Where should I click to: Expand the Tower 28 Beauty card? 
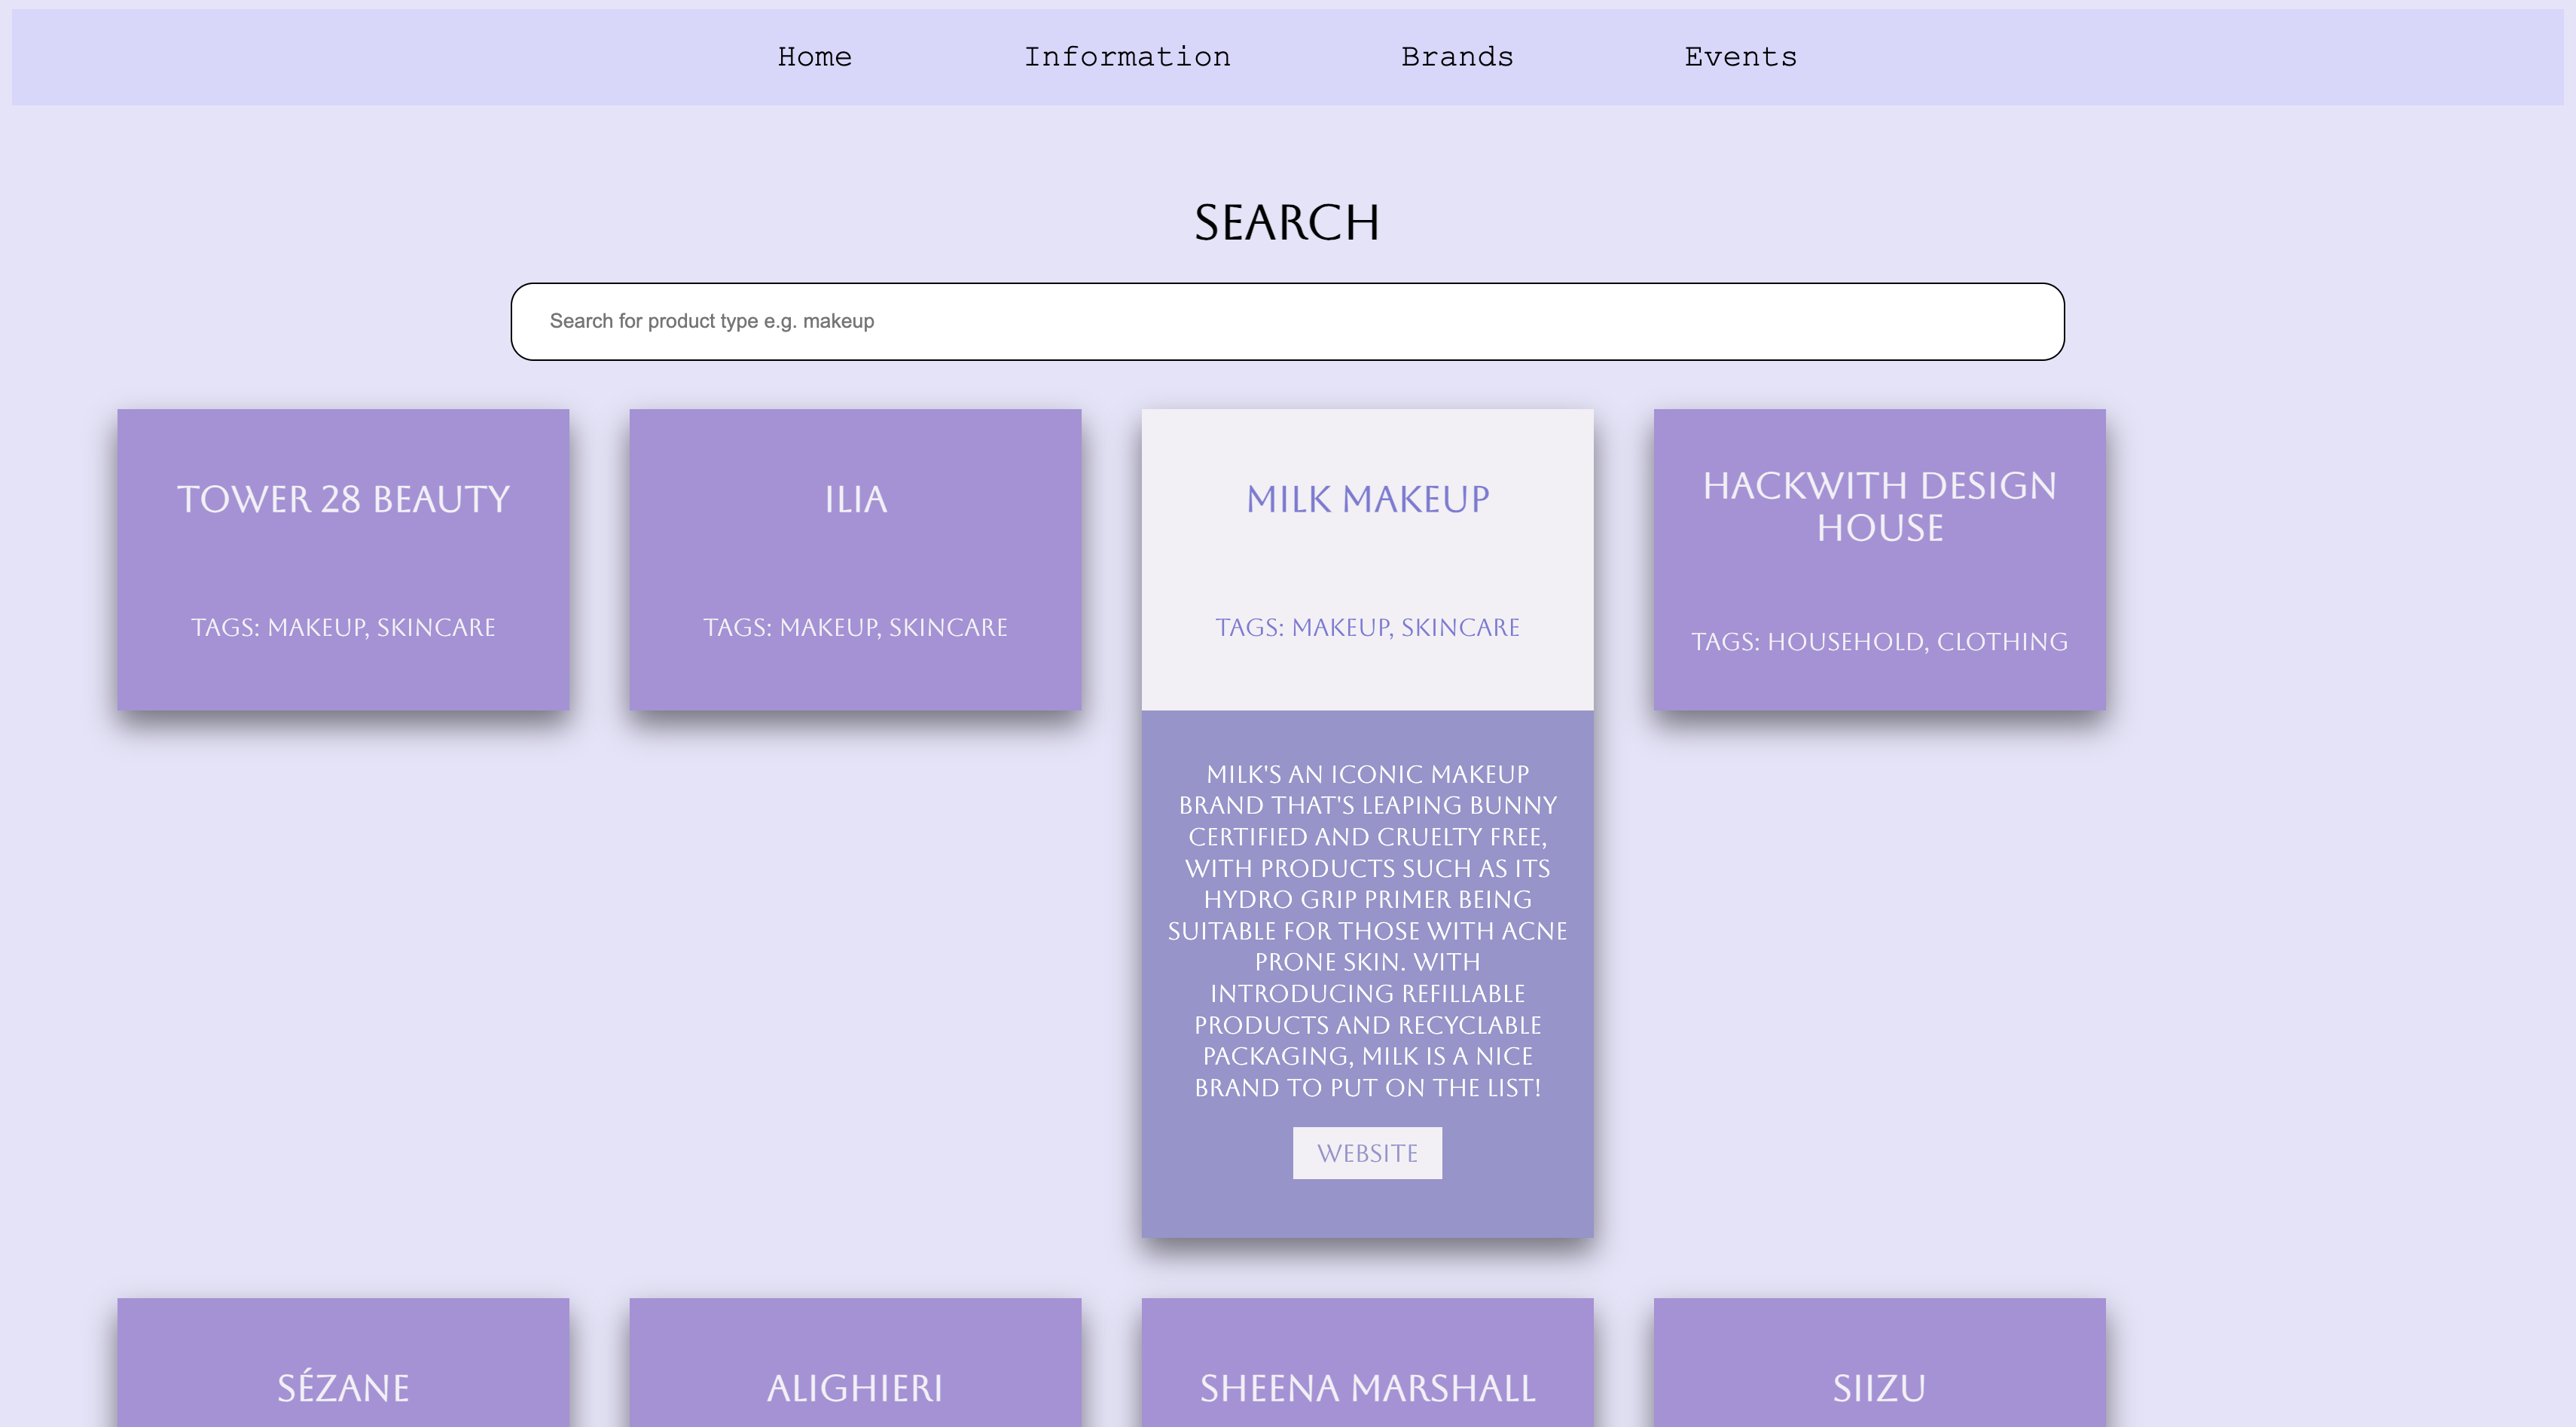(343, 499)
